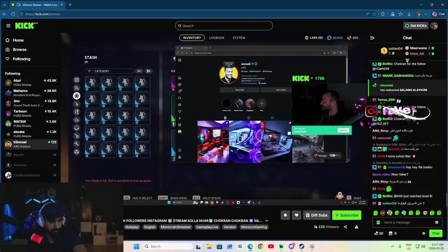The image size is (448, 252).
Task: Click the Roleplay tag
Action: 132,227
